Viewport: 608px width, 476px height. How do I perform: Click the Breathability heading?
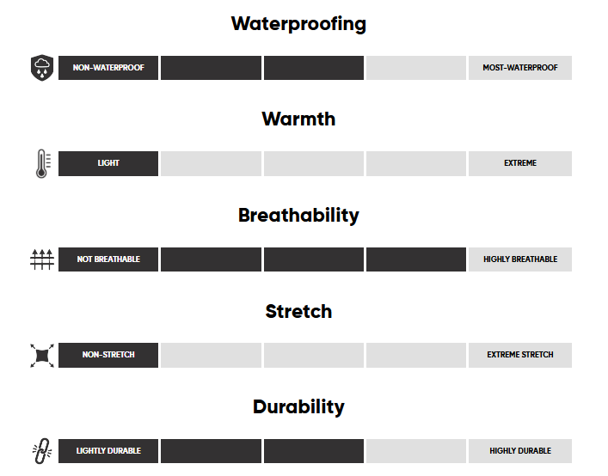(298, 215)
